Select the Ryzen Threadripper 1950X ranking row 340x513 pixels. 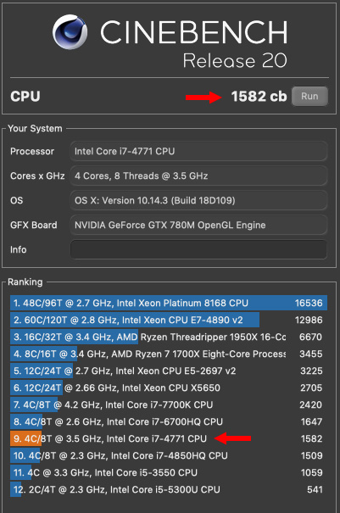pos(169,337)
